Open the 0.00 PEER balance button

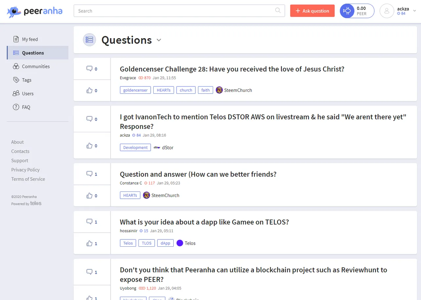pos(357,11)
